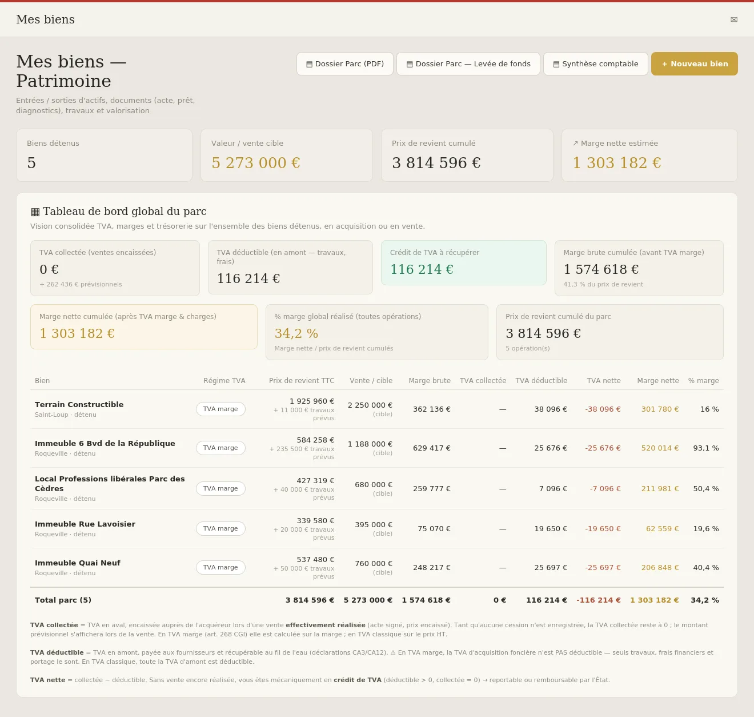Viewport: 754px width, 717px height.
Task: Select the Valeur / vente cible card
Action: (x=287, y=156)
